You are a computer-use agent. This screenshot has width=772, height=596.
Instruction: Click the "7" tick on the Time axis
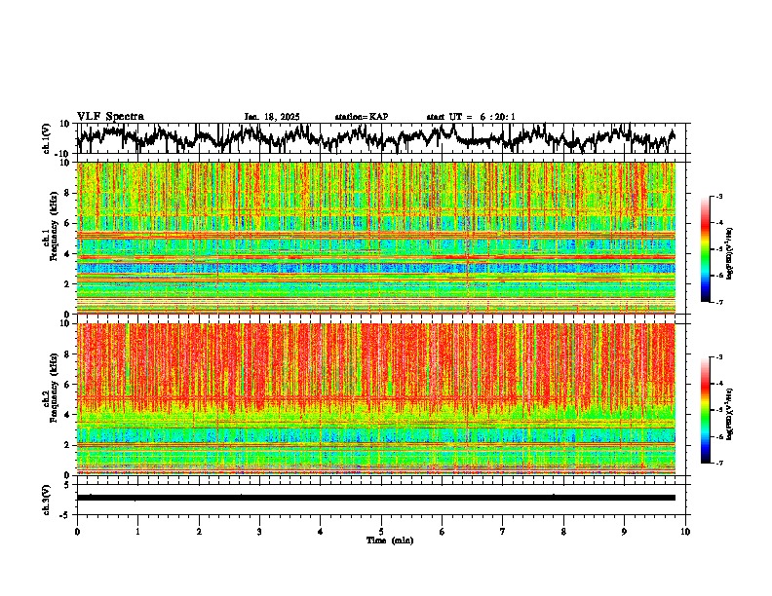(x=503, y=532)
